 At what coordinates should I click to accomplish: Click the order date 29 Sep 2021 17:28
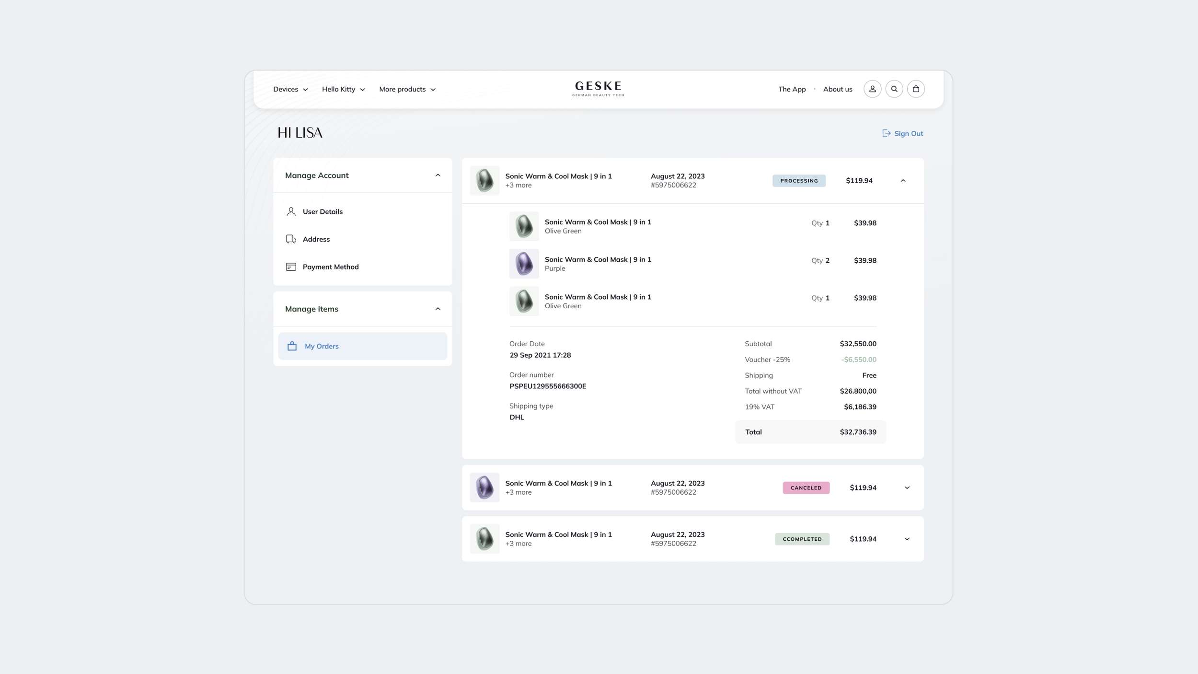pyautogui.click(x=540, y=355)
